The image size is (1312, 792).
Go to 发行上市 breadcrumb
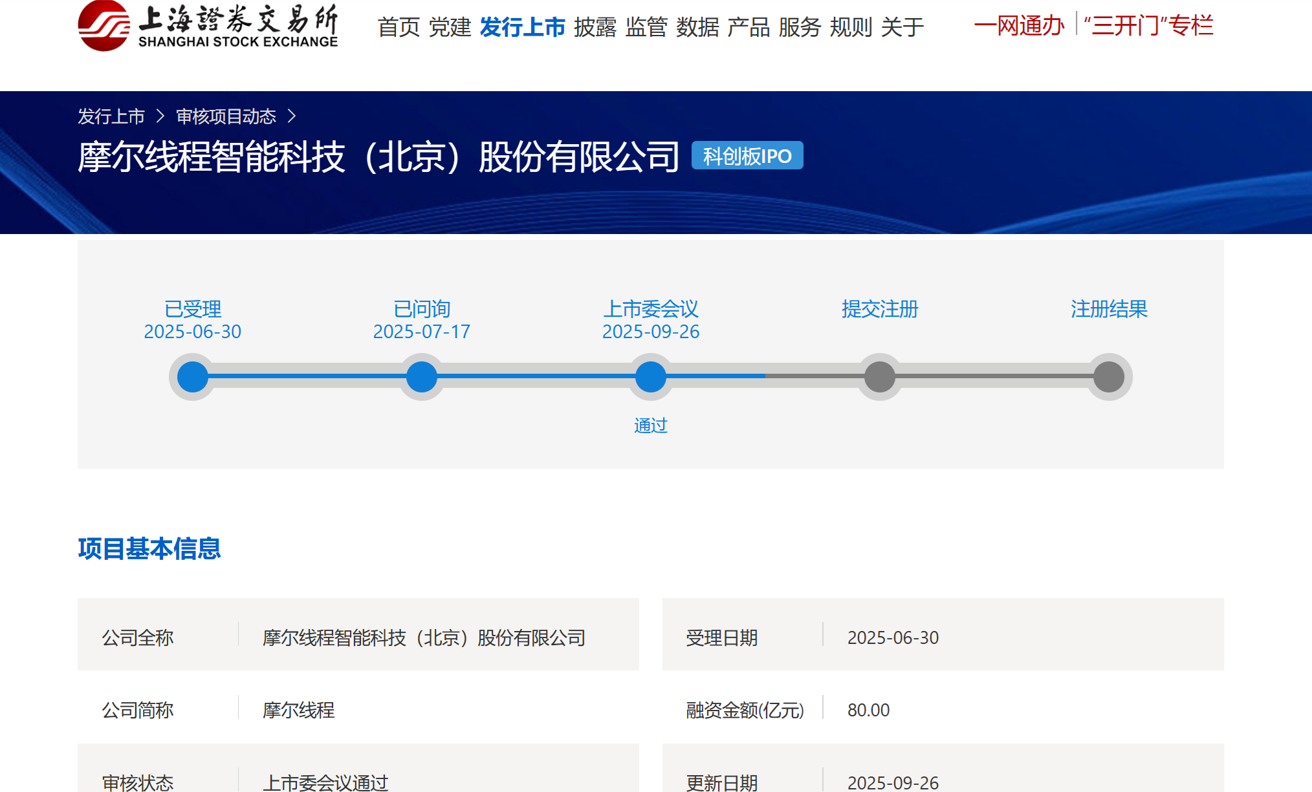tap(111, 116)
